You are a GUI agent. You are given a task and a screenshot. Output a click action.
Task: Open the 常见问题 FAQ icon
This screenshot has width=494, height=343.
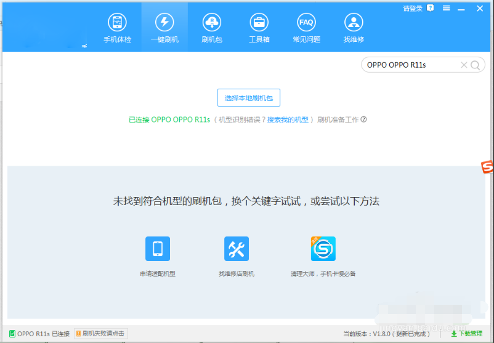306,22
